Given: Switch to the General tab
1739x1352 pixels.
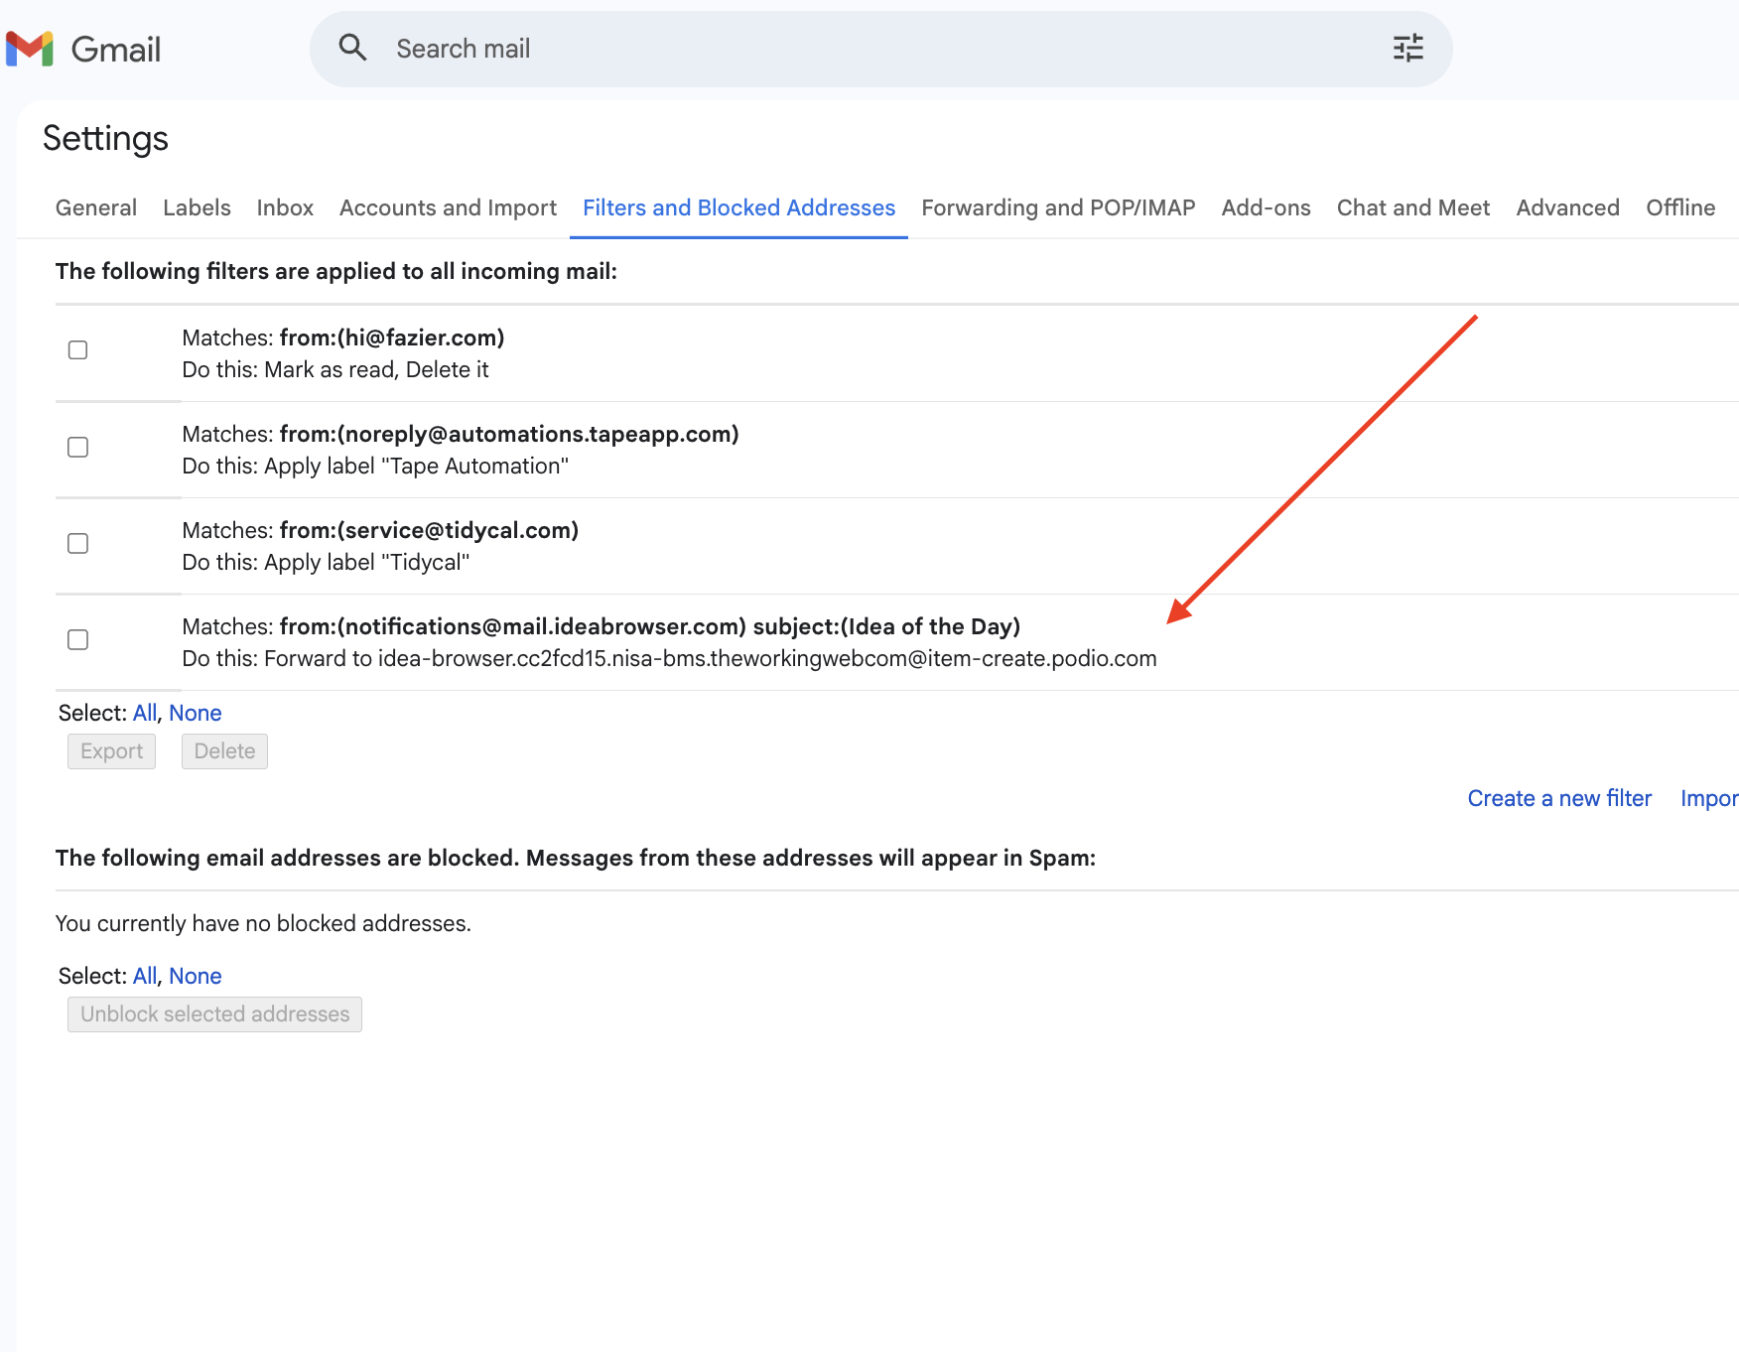Looking at the screenshot, I should click(96, 207).
